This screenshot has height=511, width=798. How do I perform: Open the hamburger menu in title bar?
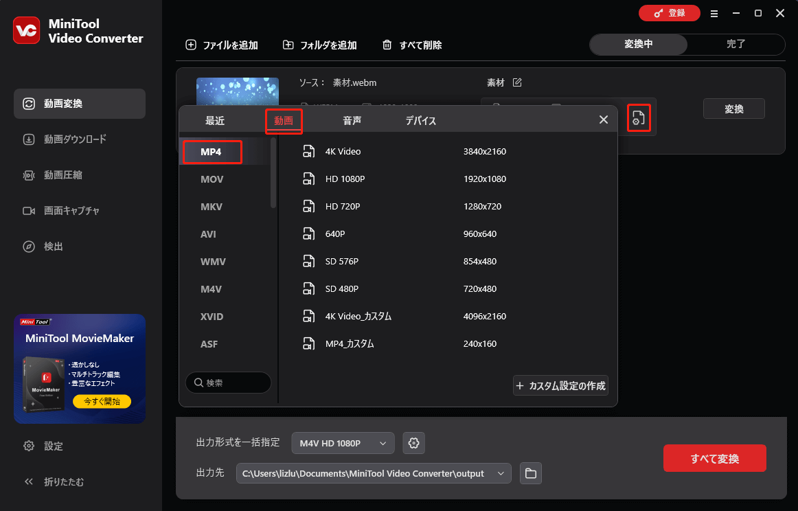pos(714,14)
